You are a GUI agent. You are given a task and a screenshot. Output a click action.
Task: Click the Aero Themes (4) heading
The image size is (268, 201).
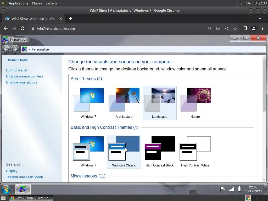point(86,79)
